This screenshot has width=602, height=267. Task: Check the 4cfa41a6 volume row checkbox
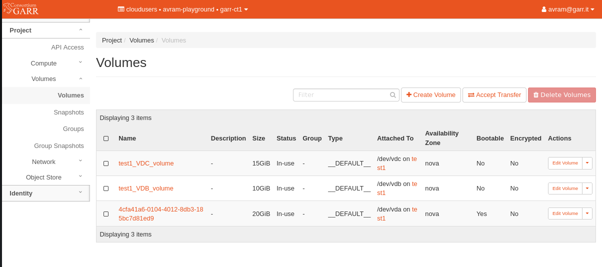tap(106, 214)
